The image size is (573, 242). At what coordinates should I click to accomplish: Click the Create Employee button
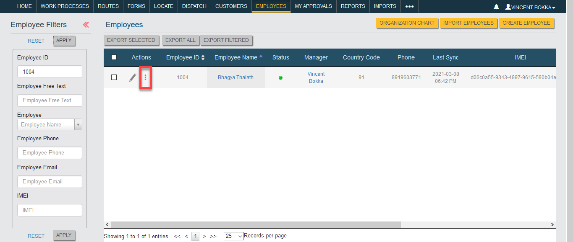(x=526, y=23)
